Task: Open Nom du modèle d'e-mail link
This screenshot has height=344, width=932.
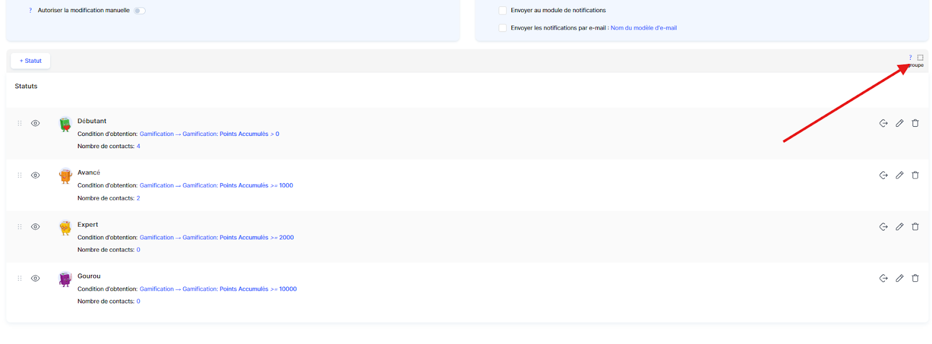Action: click(644, 28)
